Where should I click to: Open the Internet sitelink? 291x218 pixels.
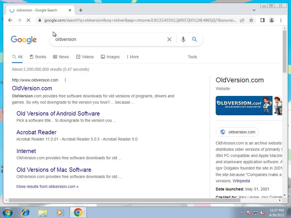pos(26,151)
